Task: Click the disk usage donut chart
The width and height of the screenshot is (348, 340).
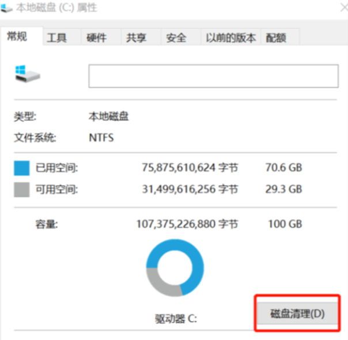Action: click(x=175, y=267)
